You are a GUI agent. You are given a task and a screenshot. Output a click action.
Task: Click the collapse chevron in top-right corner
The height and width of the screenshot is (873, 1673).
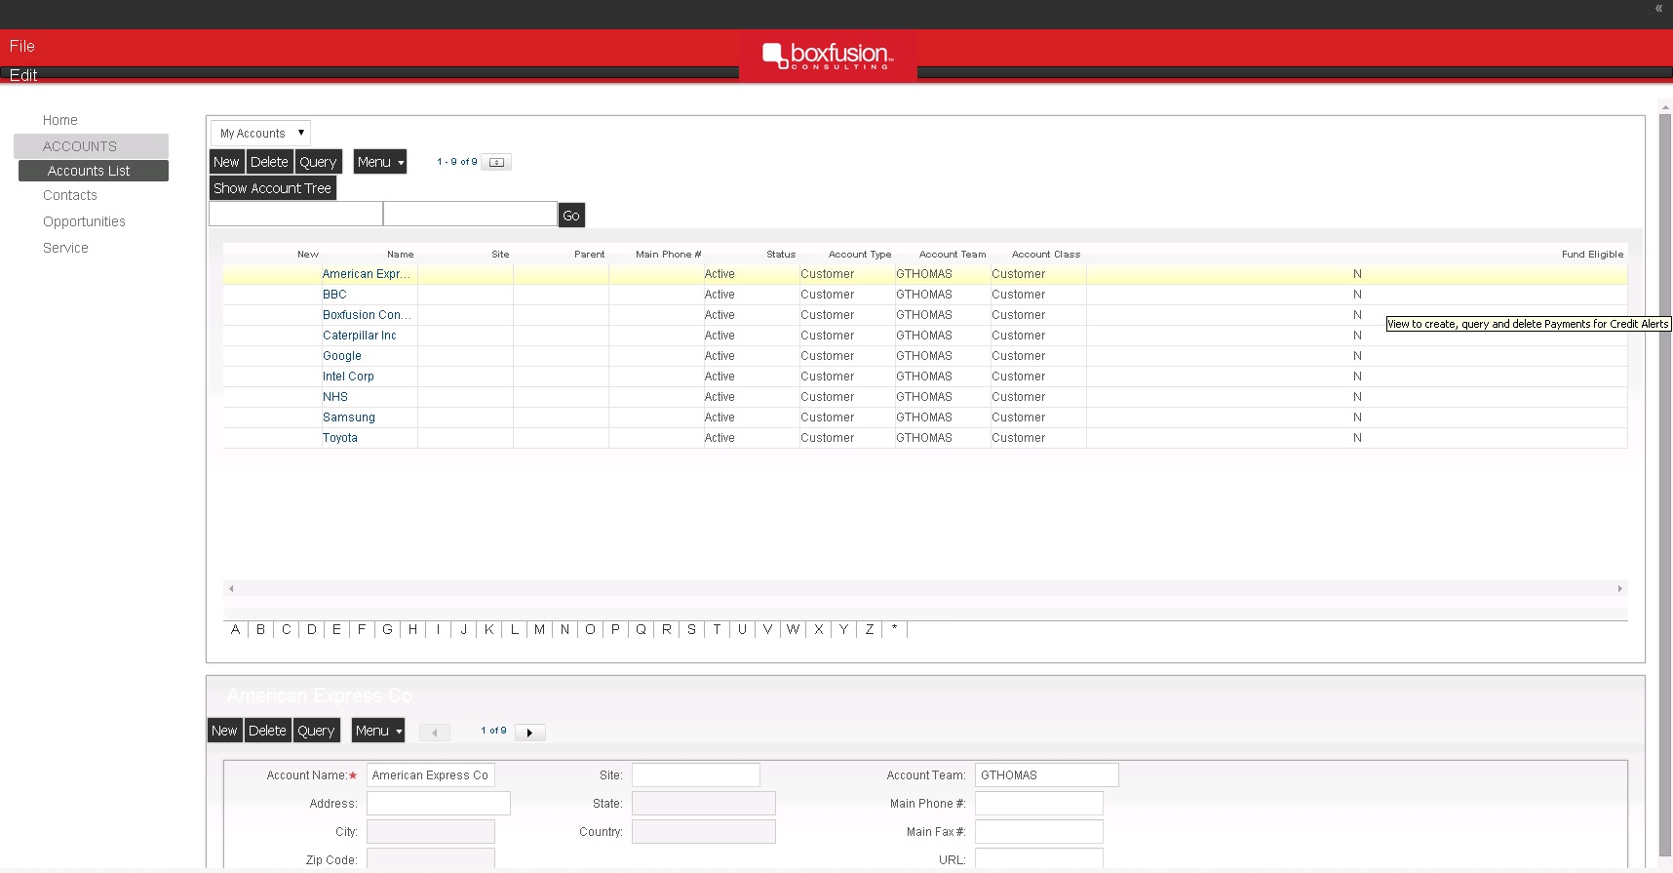[x=1658, y=8]
